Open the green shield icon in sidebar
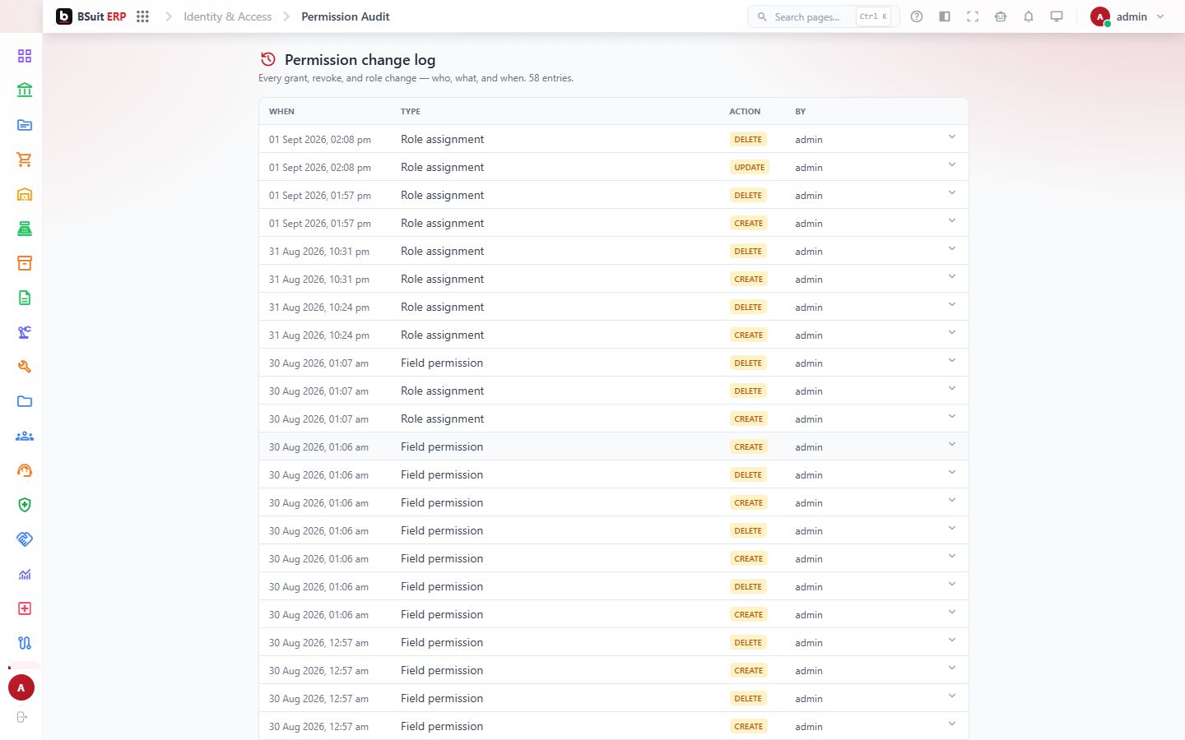Screen dimensions: 1185x740 (x=25, y=505)
